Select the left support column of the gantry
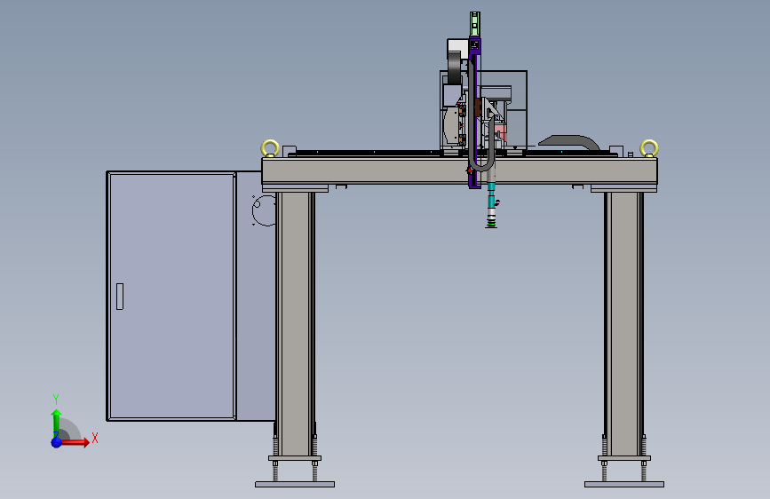The height and width of the screenshot is (499, 770). coord(295,324)
